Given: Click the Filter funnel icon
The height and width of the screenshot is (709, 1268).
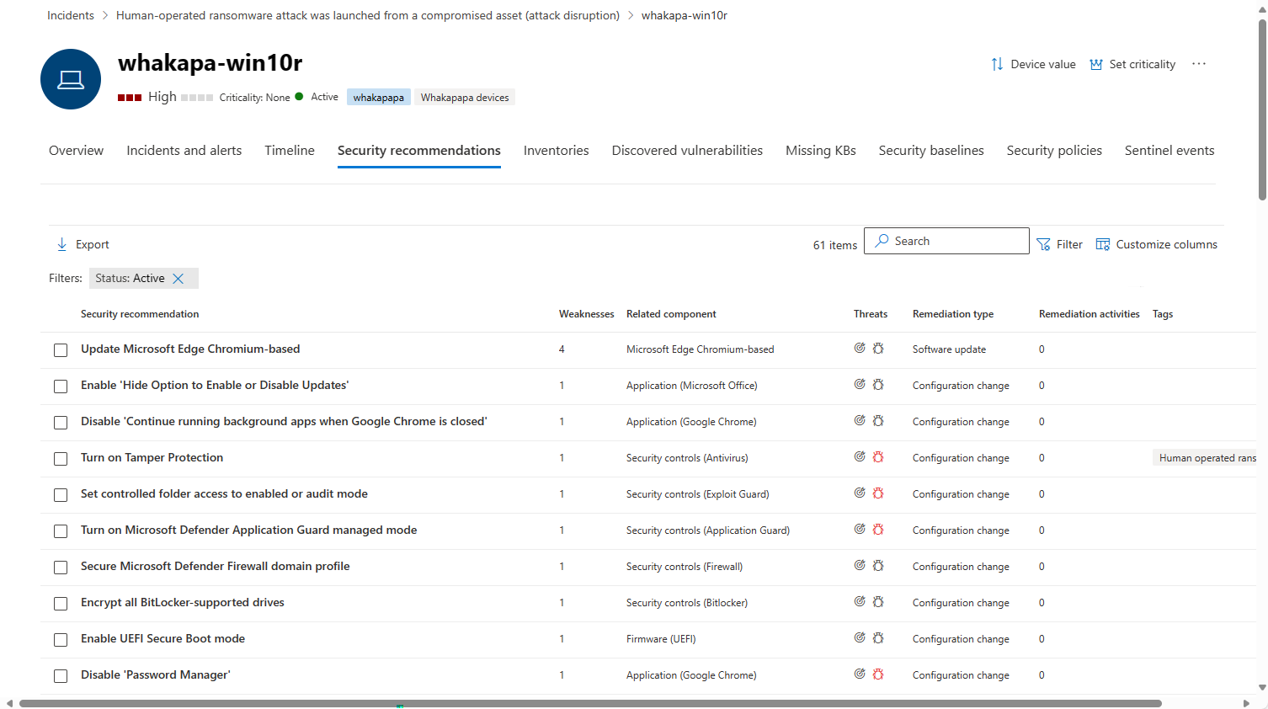Looking at the screenshot, I should (x=1043, y=244).
